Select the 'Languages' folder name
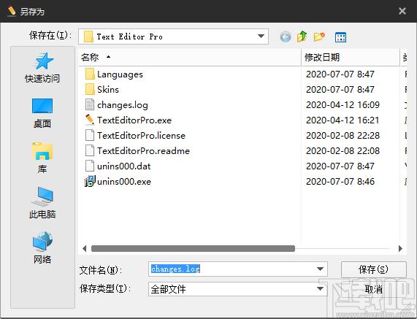This screenshot has width=417, height=319. (120, 74)
